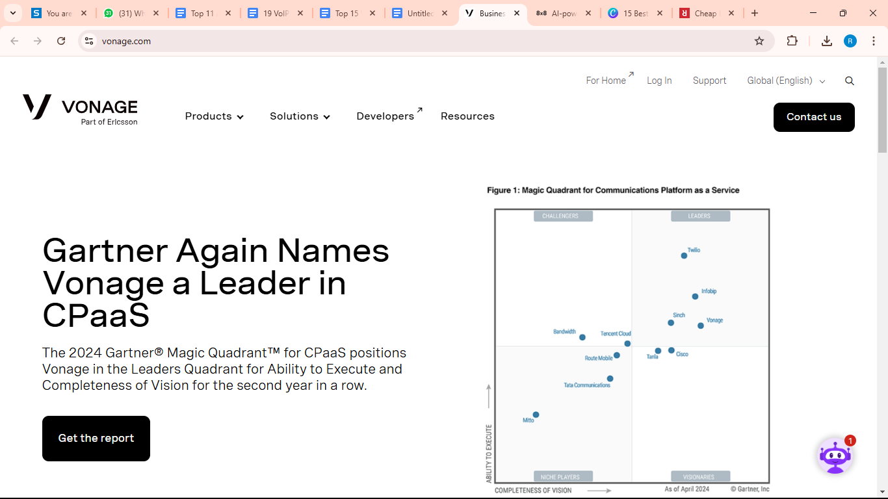Go back to the previous page
This screenshot has width=888, height=499.
point(14,41)
